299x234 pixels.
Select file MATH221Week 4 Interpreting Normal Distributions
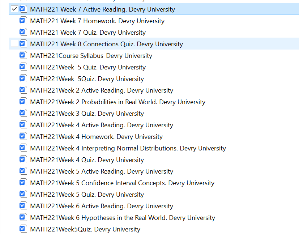click(128, 148)
